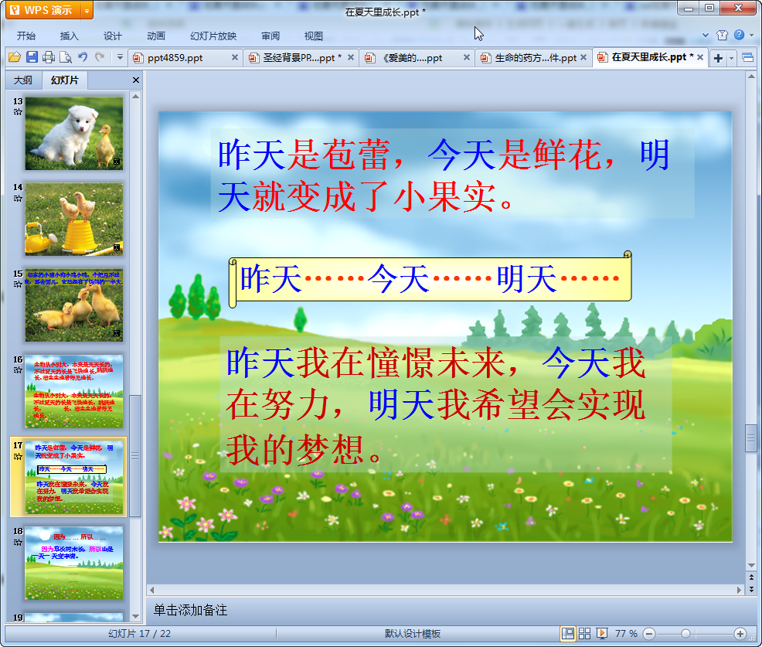Image resolution: width=762 pixels, height=647 pixels.
Task: Select slide 18 thumbnail
Action: pos(74,564)
